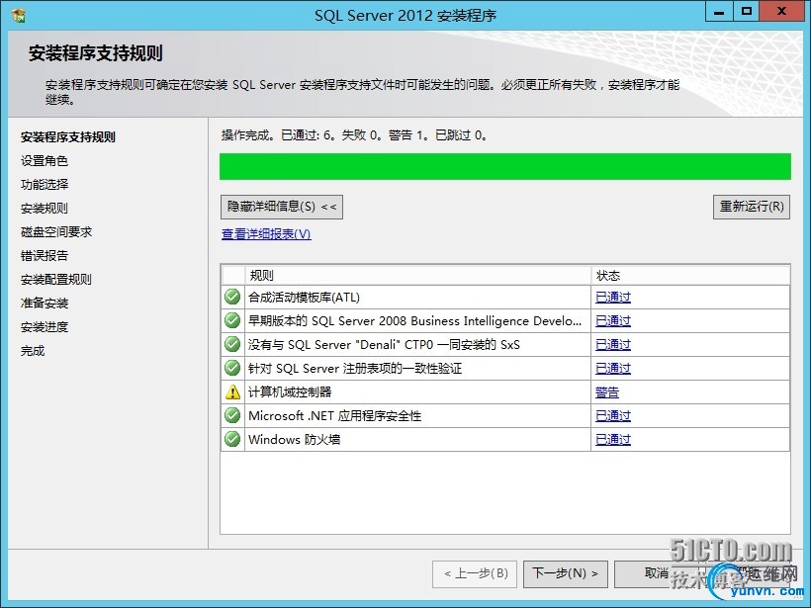Select 安装进度 step in sidebar
Image resolution: width=811 pixels, height=608 pixels.
pos(45,327)
